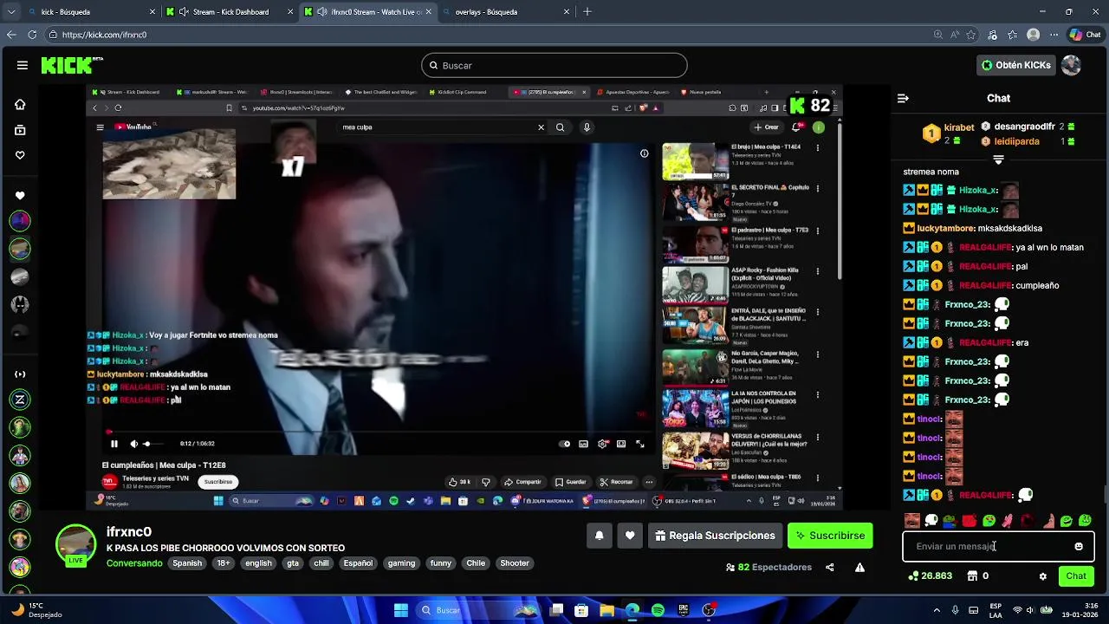Expand the sidebar channel list arrows
This screenshot has width=1109, height=624.
20,374
